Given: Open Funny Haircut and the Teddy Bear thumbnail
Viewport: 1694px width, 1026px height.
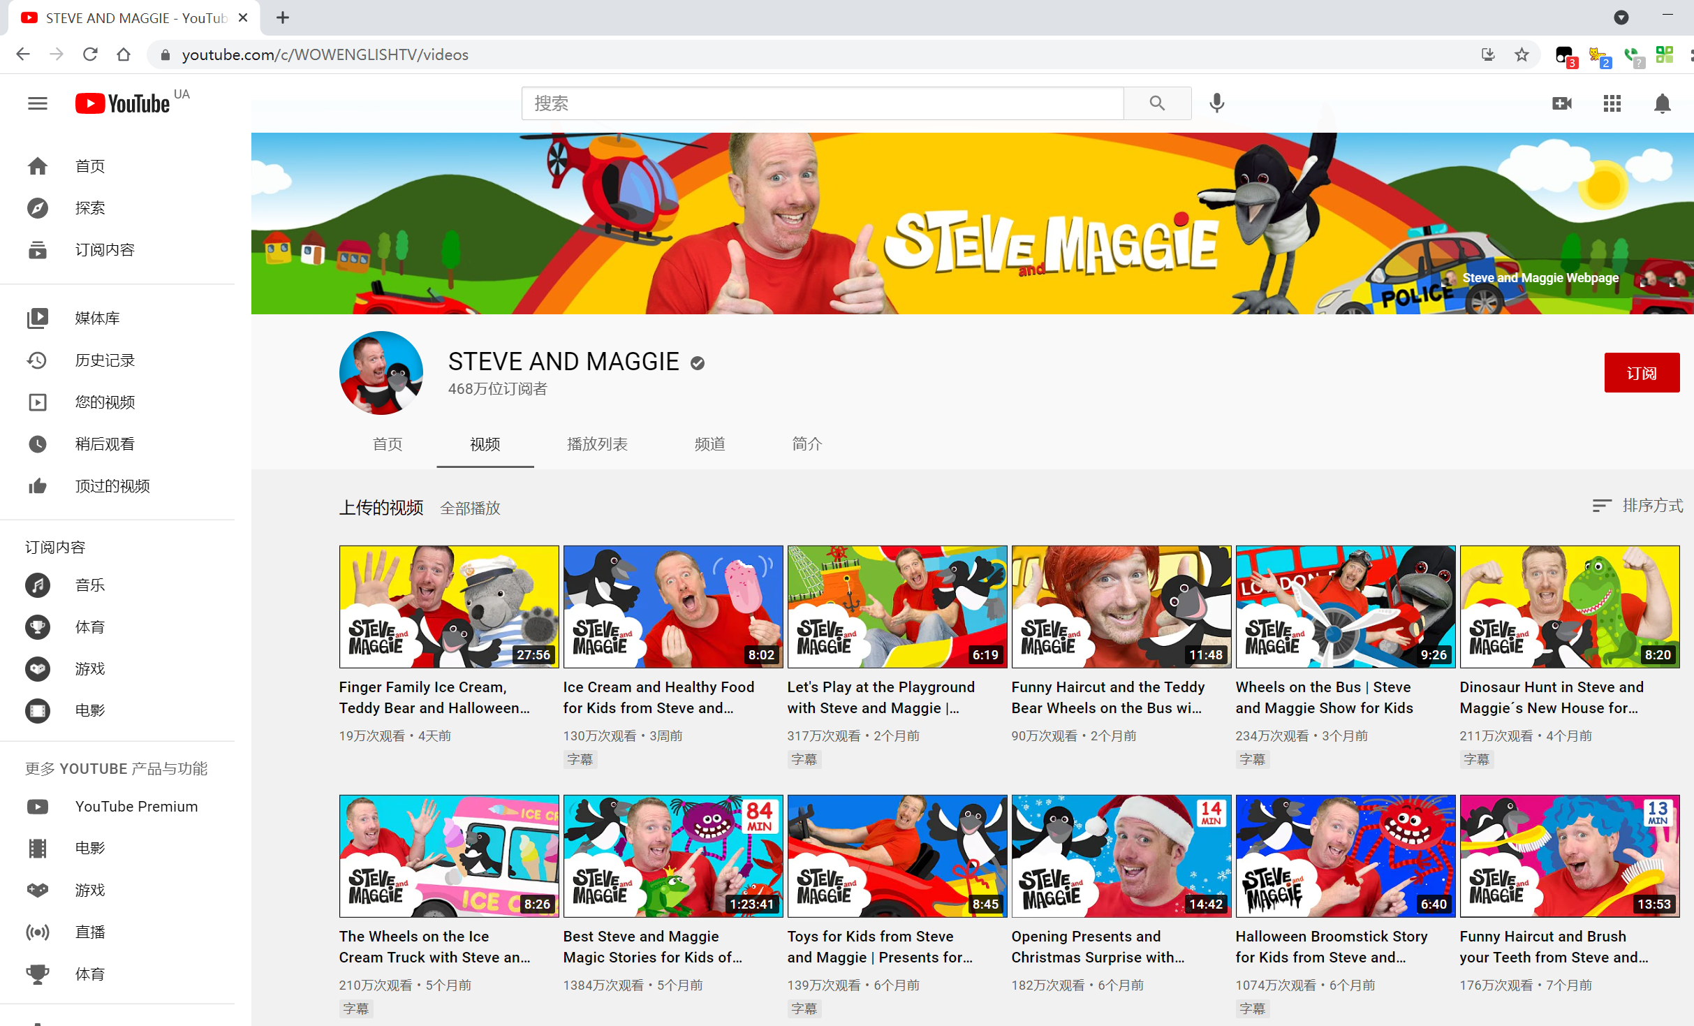Looking at the screenshot, I should click(1121, 607).
